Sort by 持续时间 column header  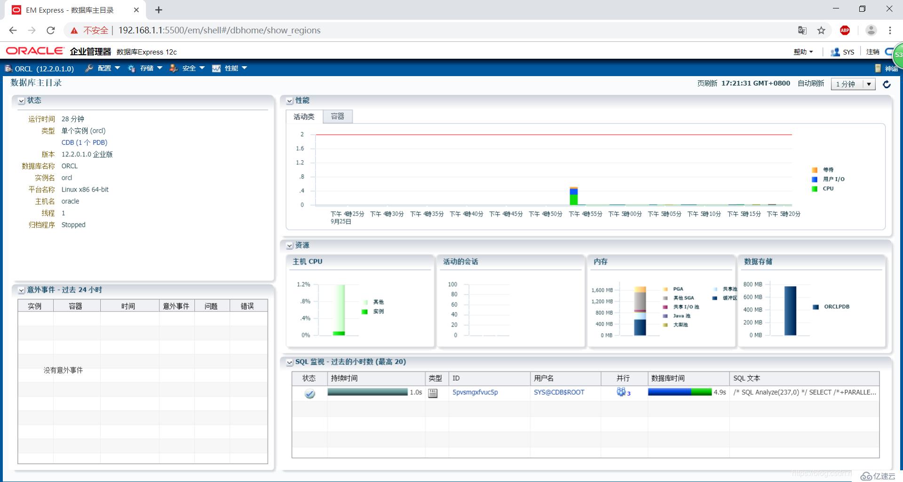(376, 378)
